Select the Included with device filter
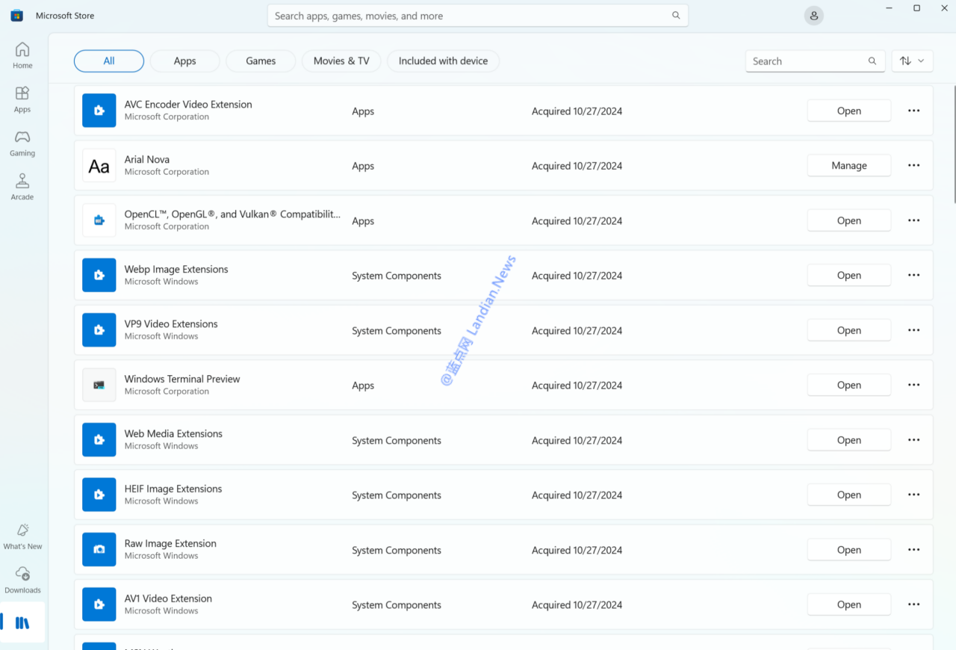 pos(443,61)
